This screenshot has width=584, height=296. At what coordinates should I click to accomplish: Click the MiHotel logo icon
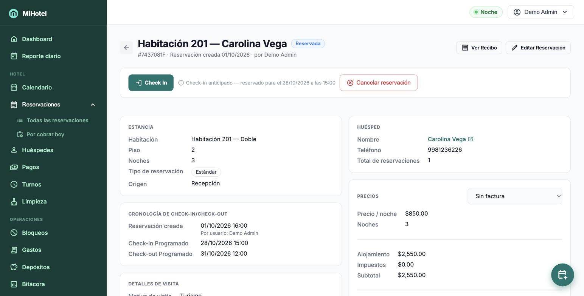pyautogui.click(x=14, y=14)
